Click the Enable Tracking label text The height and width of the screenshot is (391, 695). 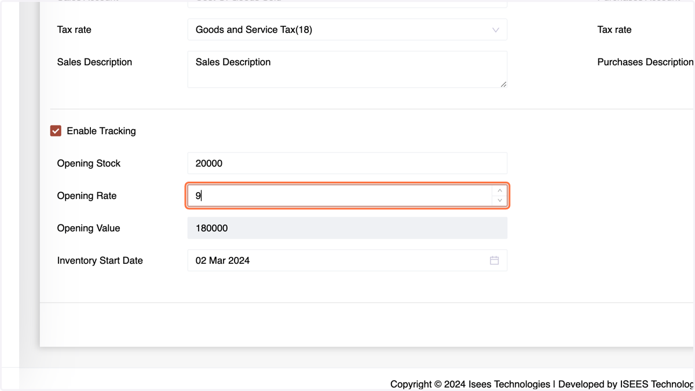point(101,131)
